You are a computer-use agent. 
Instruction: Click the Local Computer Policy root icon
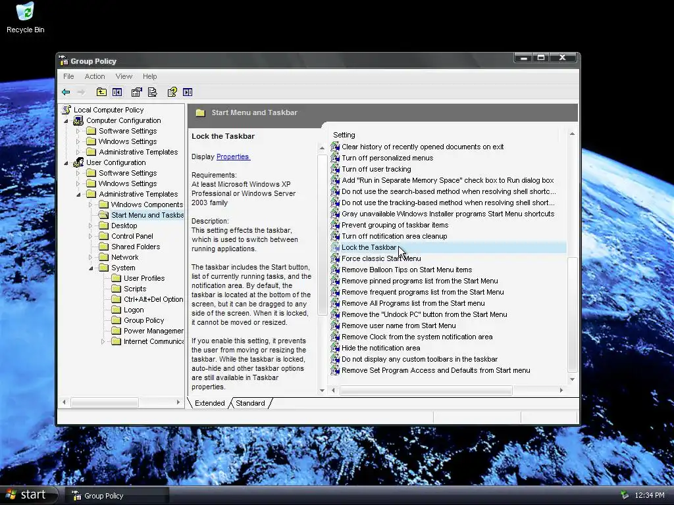point(66,110)
